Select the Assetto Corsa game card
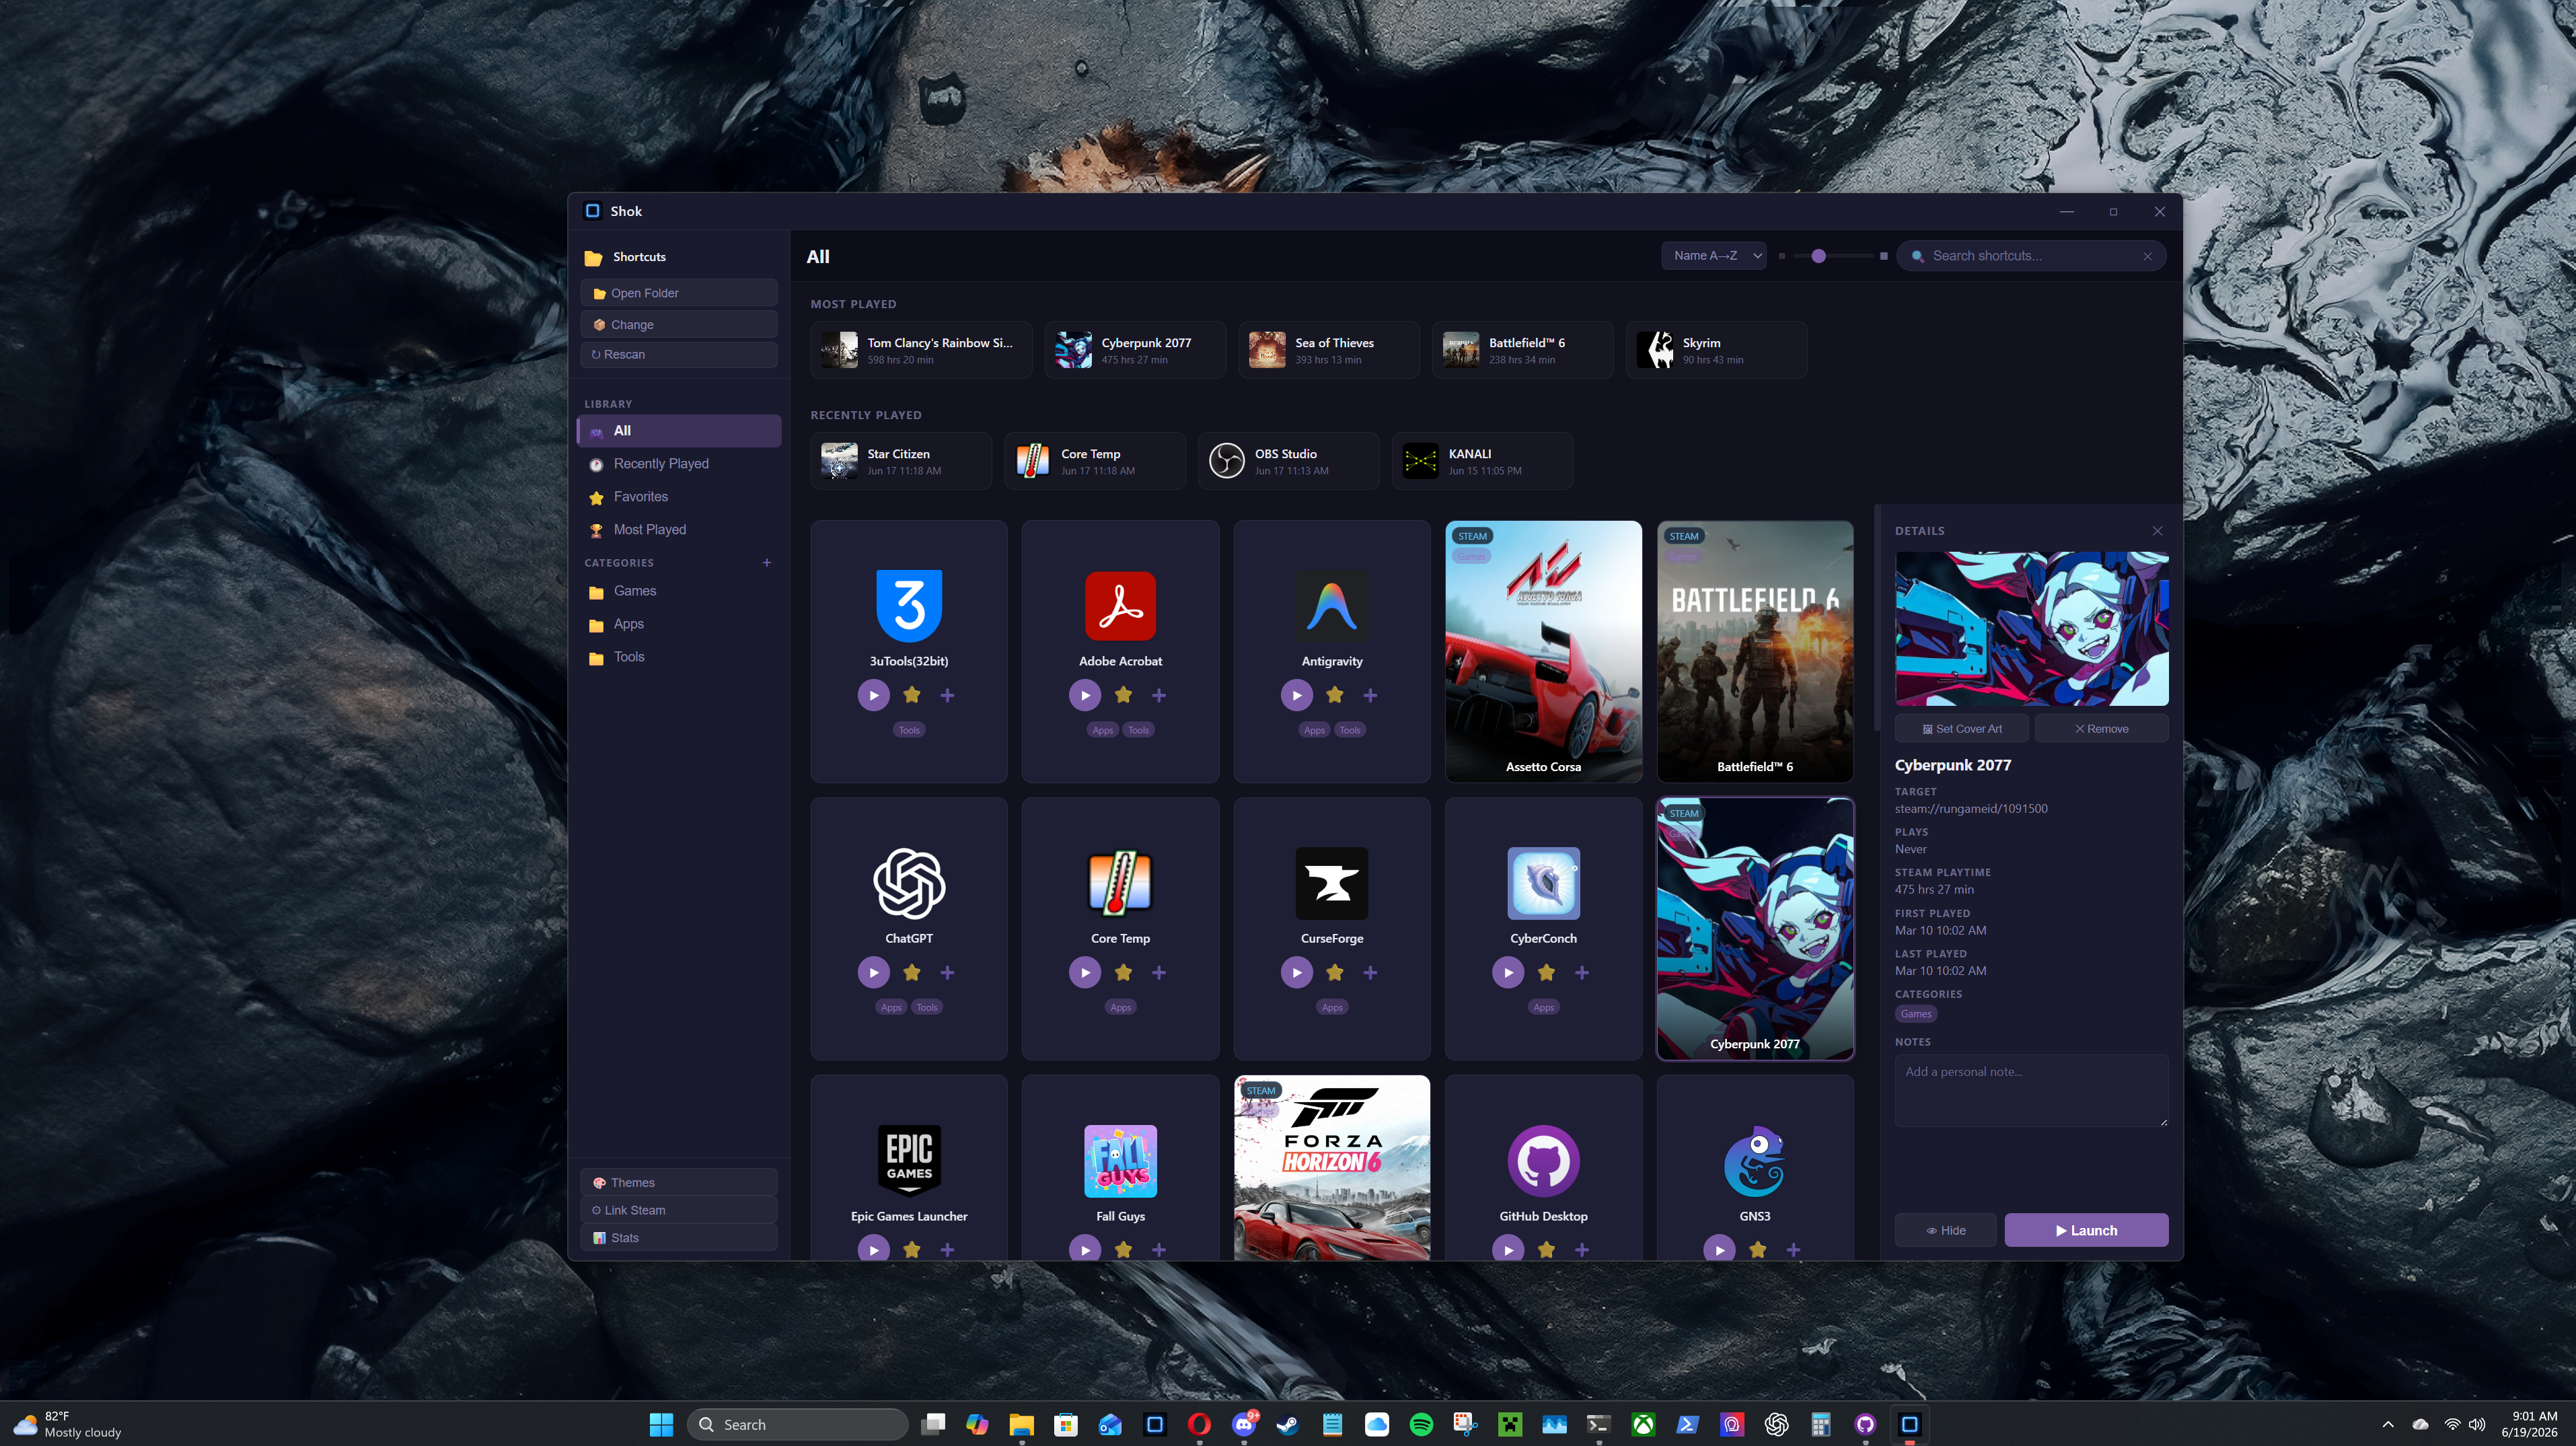 (x=1543, y=651)
